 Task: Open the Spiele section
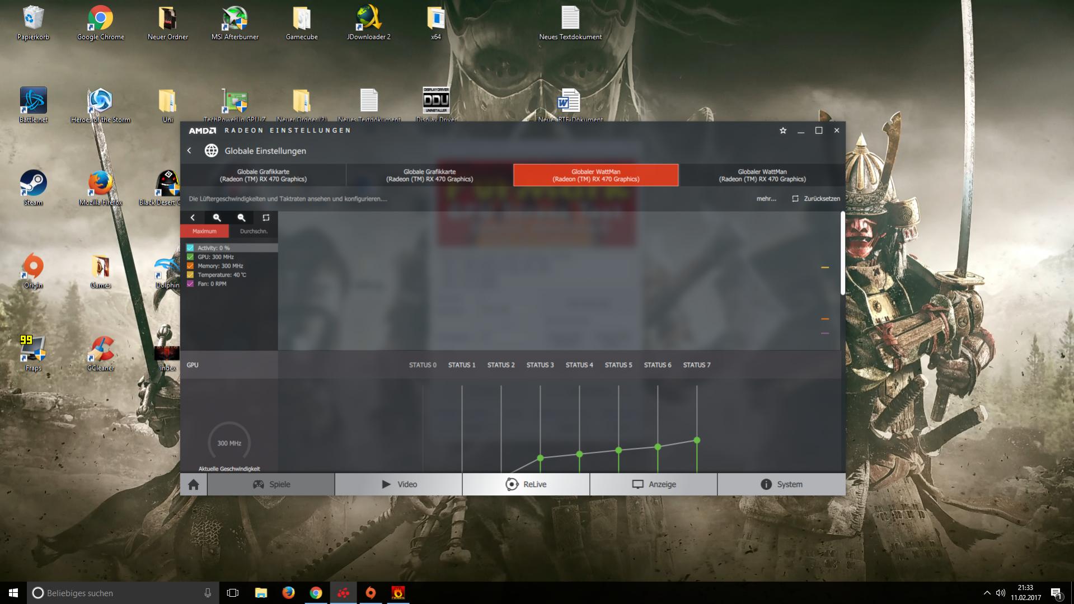[271, 484]
